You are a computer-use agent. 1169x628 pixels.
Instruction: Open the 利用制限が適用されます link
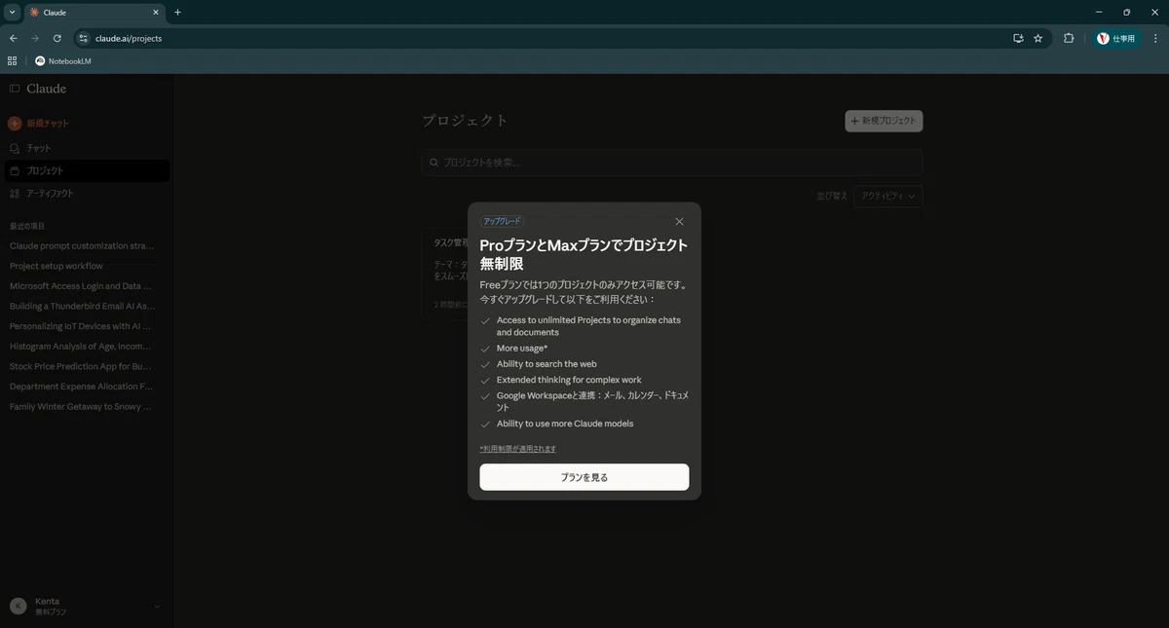(x=517, y=449)
